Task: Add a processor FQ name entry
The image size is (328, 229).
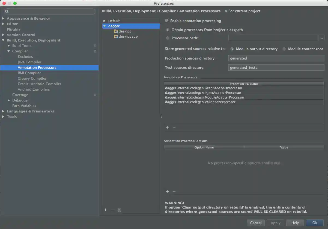Action: 167,127
